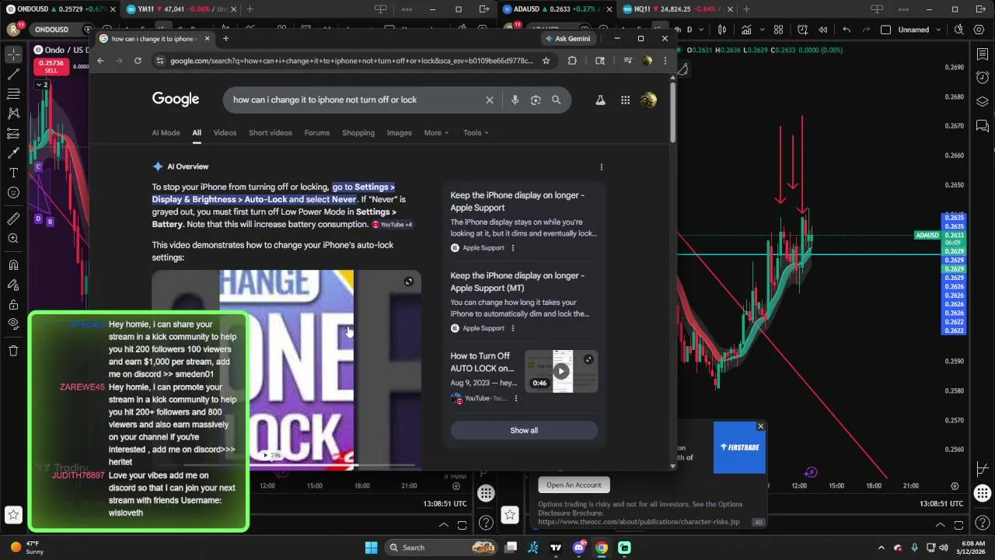Play the auto-lock demonstration video thumbnail

click(x=286, y=369)
